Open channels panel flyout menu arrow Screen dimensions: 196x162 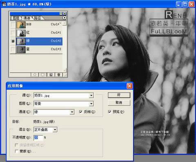[64, 18]
